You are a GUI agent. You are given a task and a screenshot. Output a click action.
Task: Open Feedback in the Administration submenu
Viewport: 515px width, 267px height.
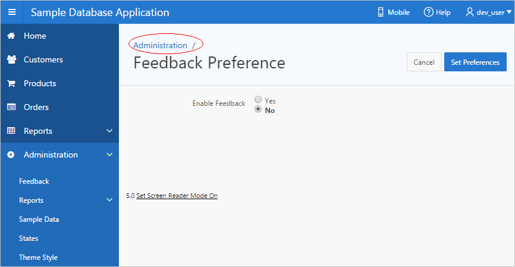pos(34,181)
